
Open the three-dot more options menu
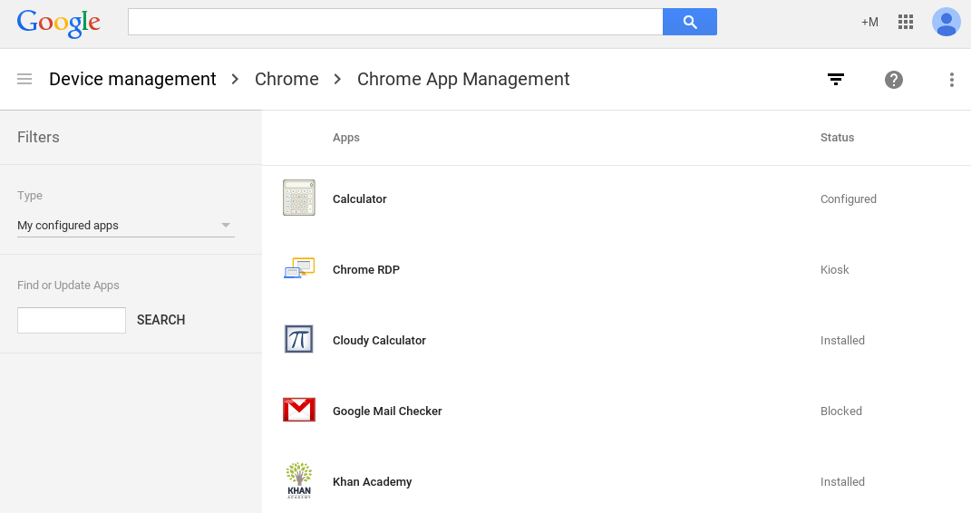pyautogui.click(x=952, y=79)
